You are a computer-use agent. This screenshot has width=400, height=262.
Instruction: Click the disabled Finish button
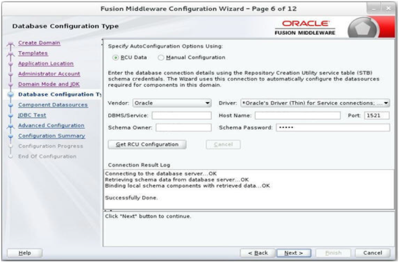pyautogui.click(x=333, y=253)
